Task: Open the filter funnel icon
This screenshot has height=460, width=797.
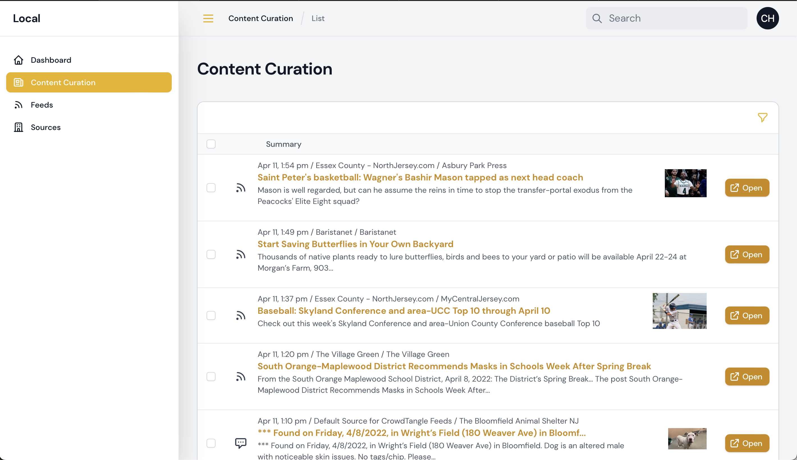Action: [762, 118]
